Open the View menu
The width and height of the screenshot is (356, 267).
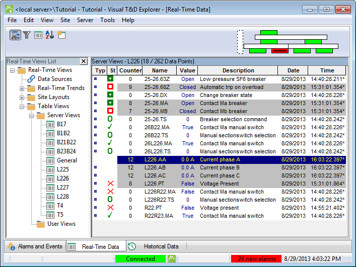tap(47, 20)
